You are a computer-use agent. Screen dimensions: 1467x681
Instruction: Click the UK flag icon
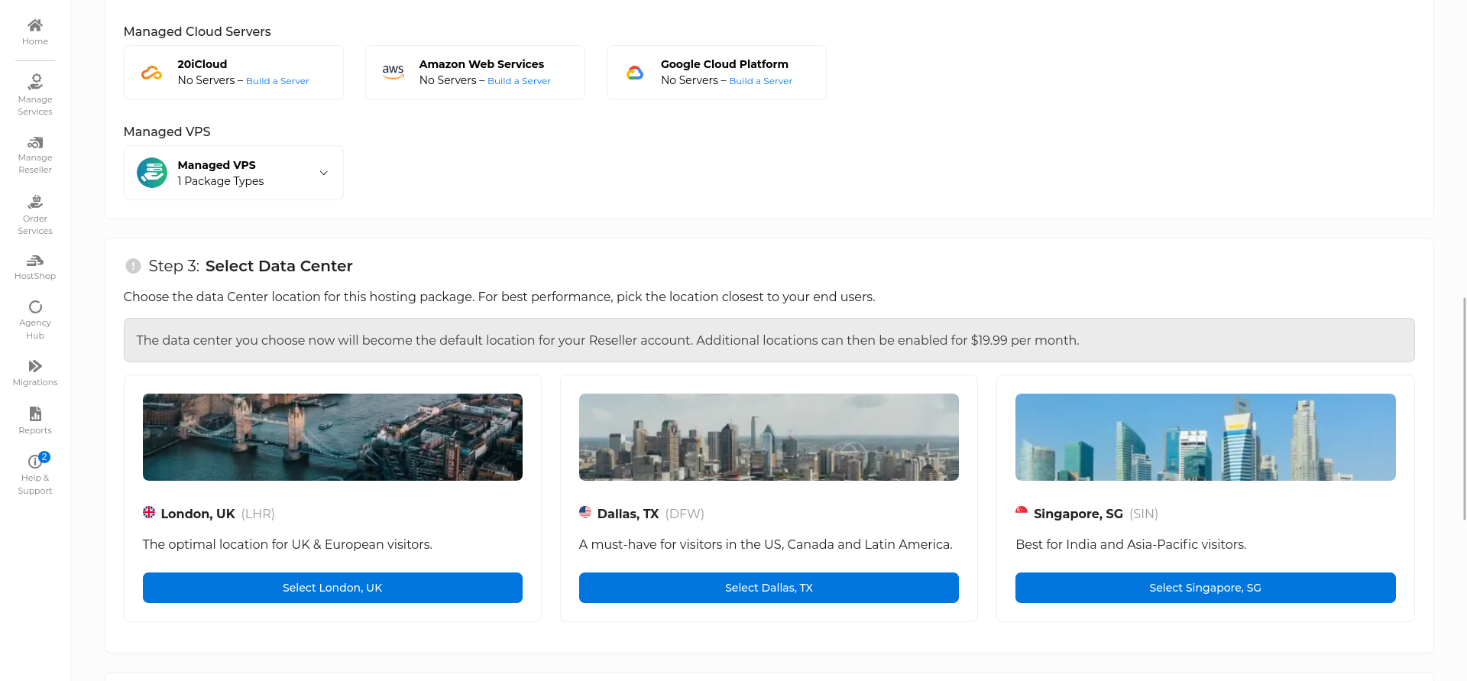coord(149,512)
